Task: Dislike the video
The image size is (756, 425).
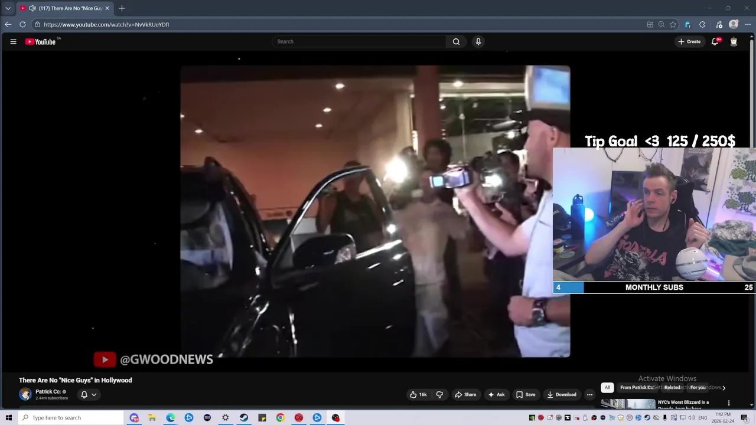Action: tap(439, 394)
